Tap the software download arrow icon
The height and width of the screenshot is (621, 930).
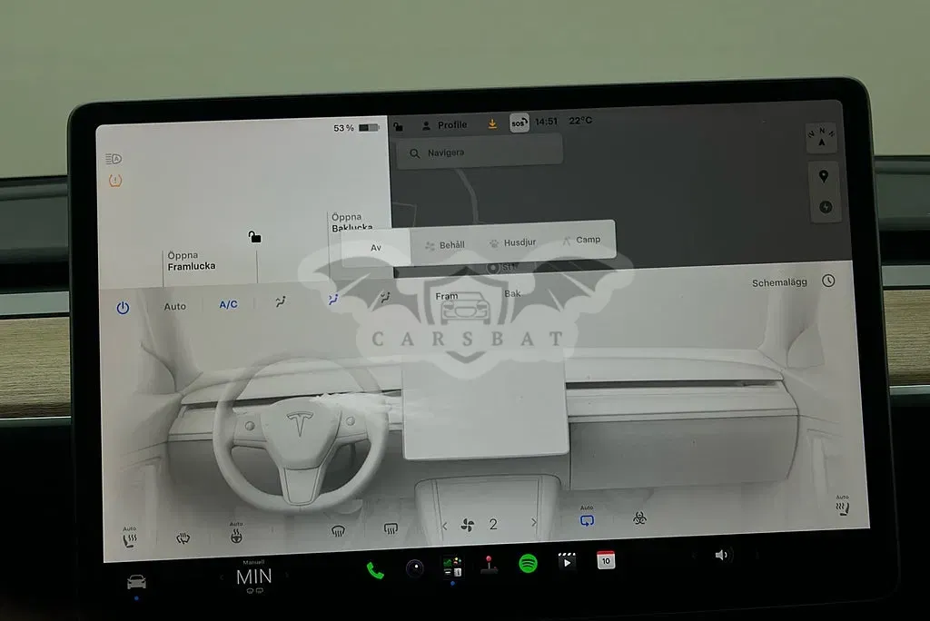click(492, 124)
